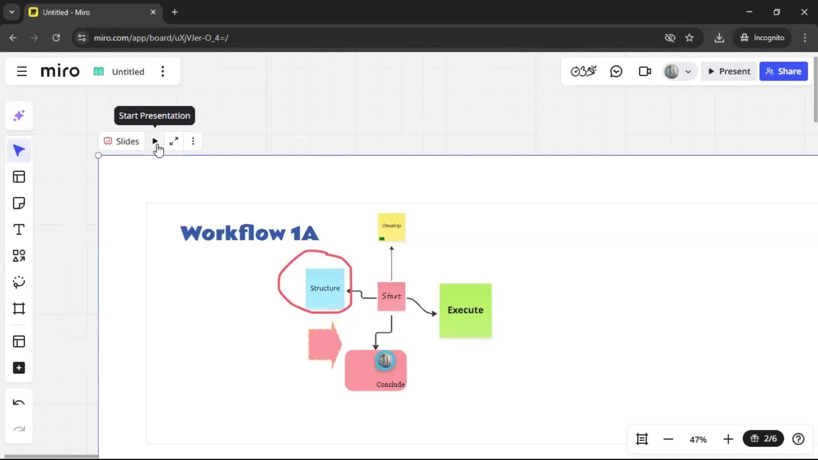The height and width of the screenshot is (460, 818).
Task: Select the cursor selection tool
Action: tap(19, 150)
